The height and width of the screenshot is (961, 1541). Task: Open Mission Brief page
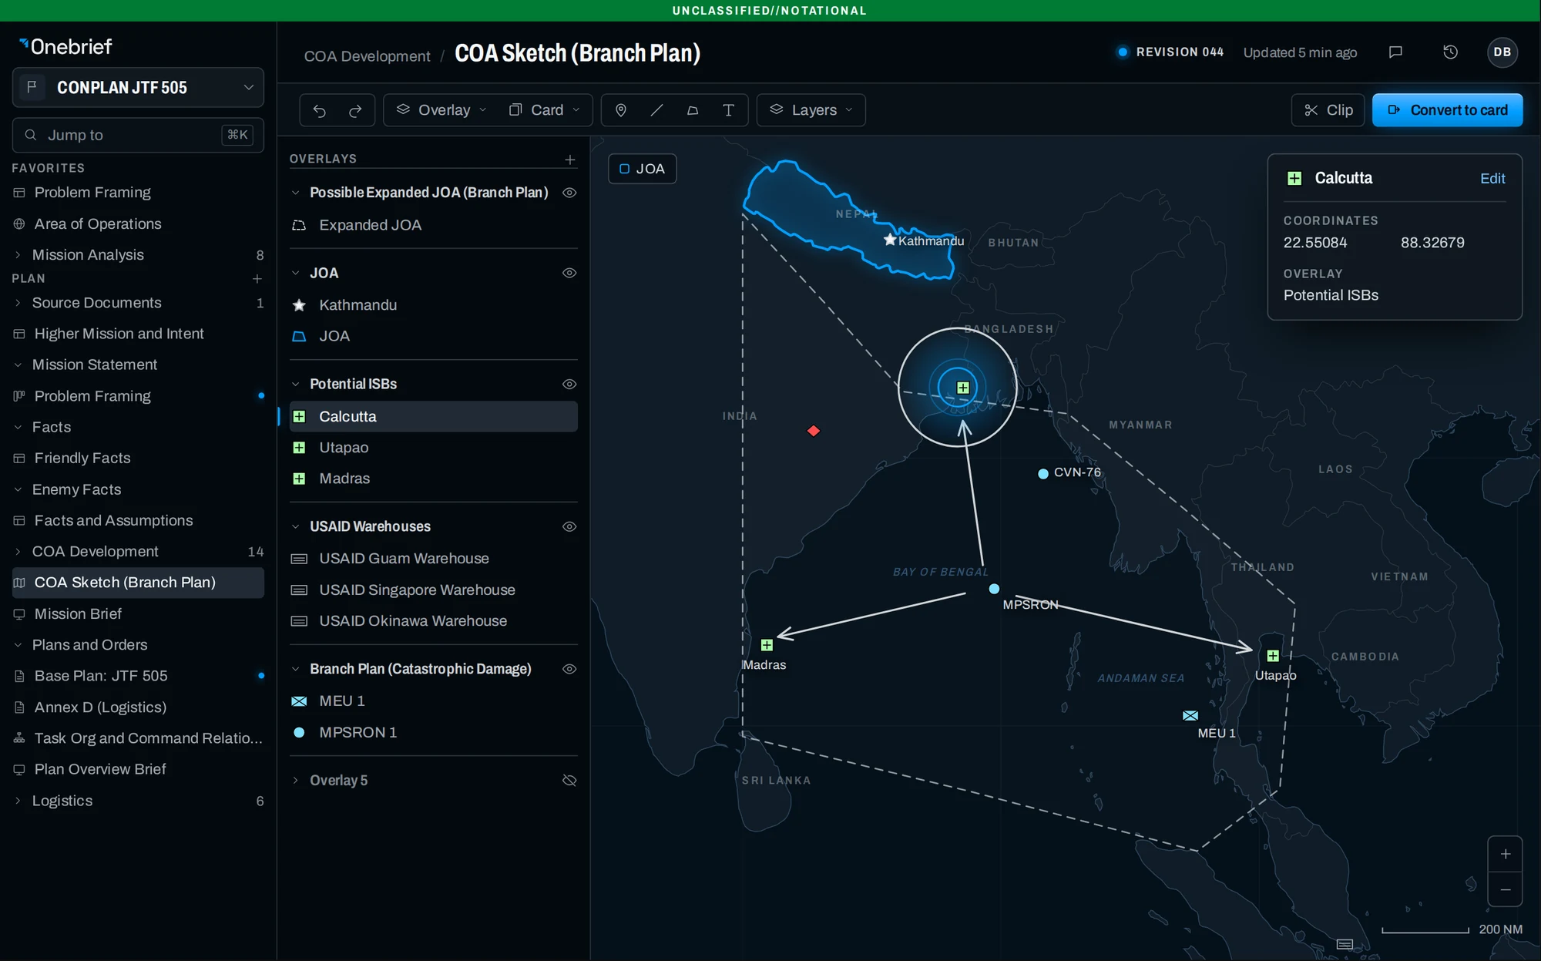138,613
